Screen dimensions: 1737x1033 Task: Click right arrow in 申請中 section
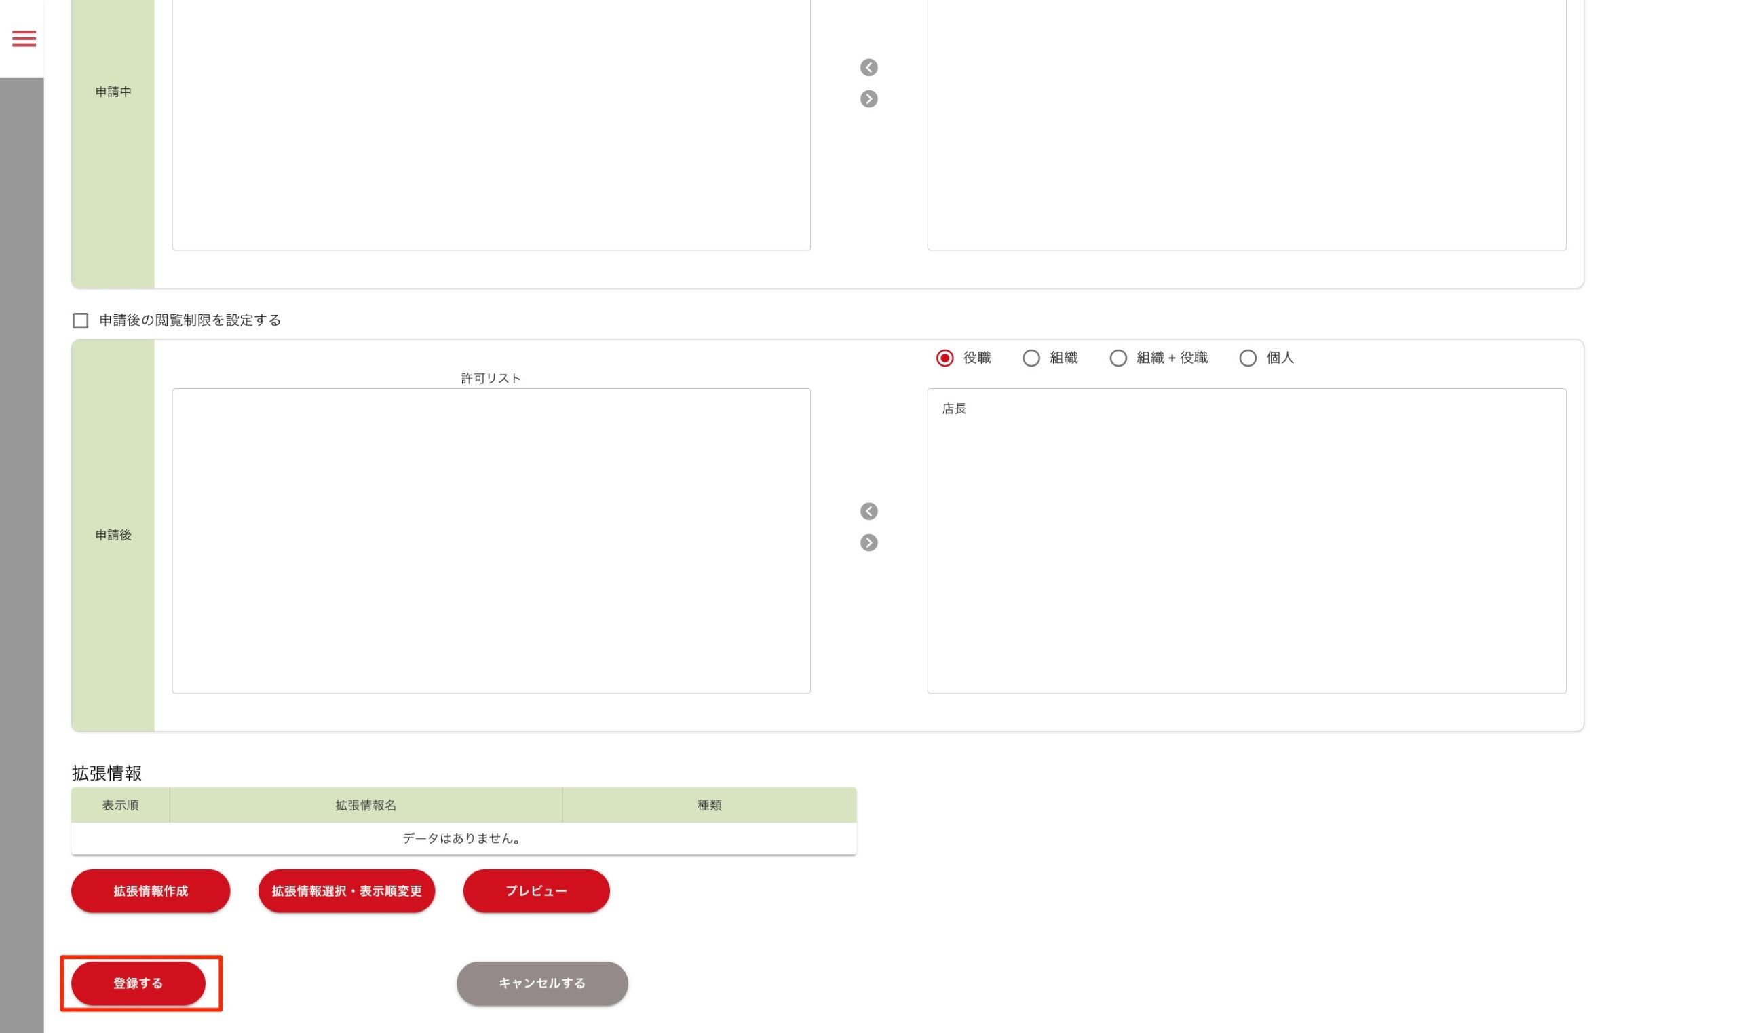pyautogui.click(x=868, y=99)
